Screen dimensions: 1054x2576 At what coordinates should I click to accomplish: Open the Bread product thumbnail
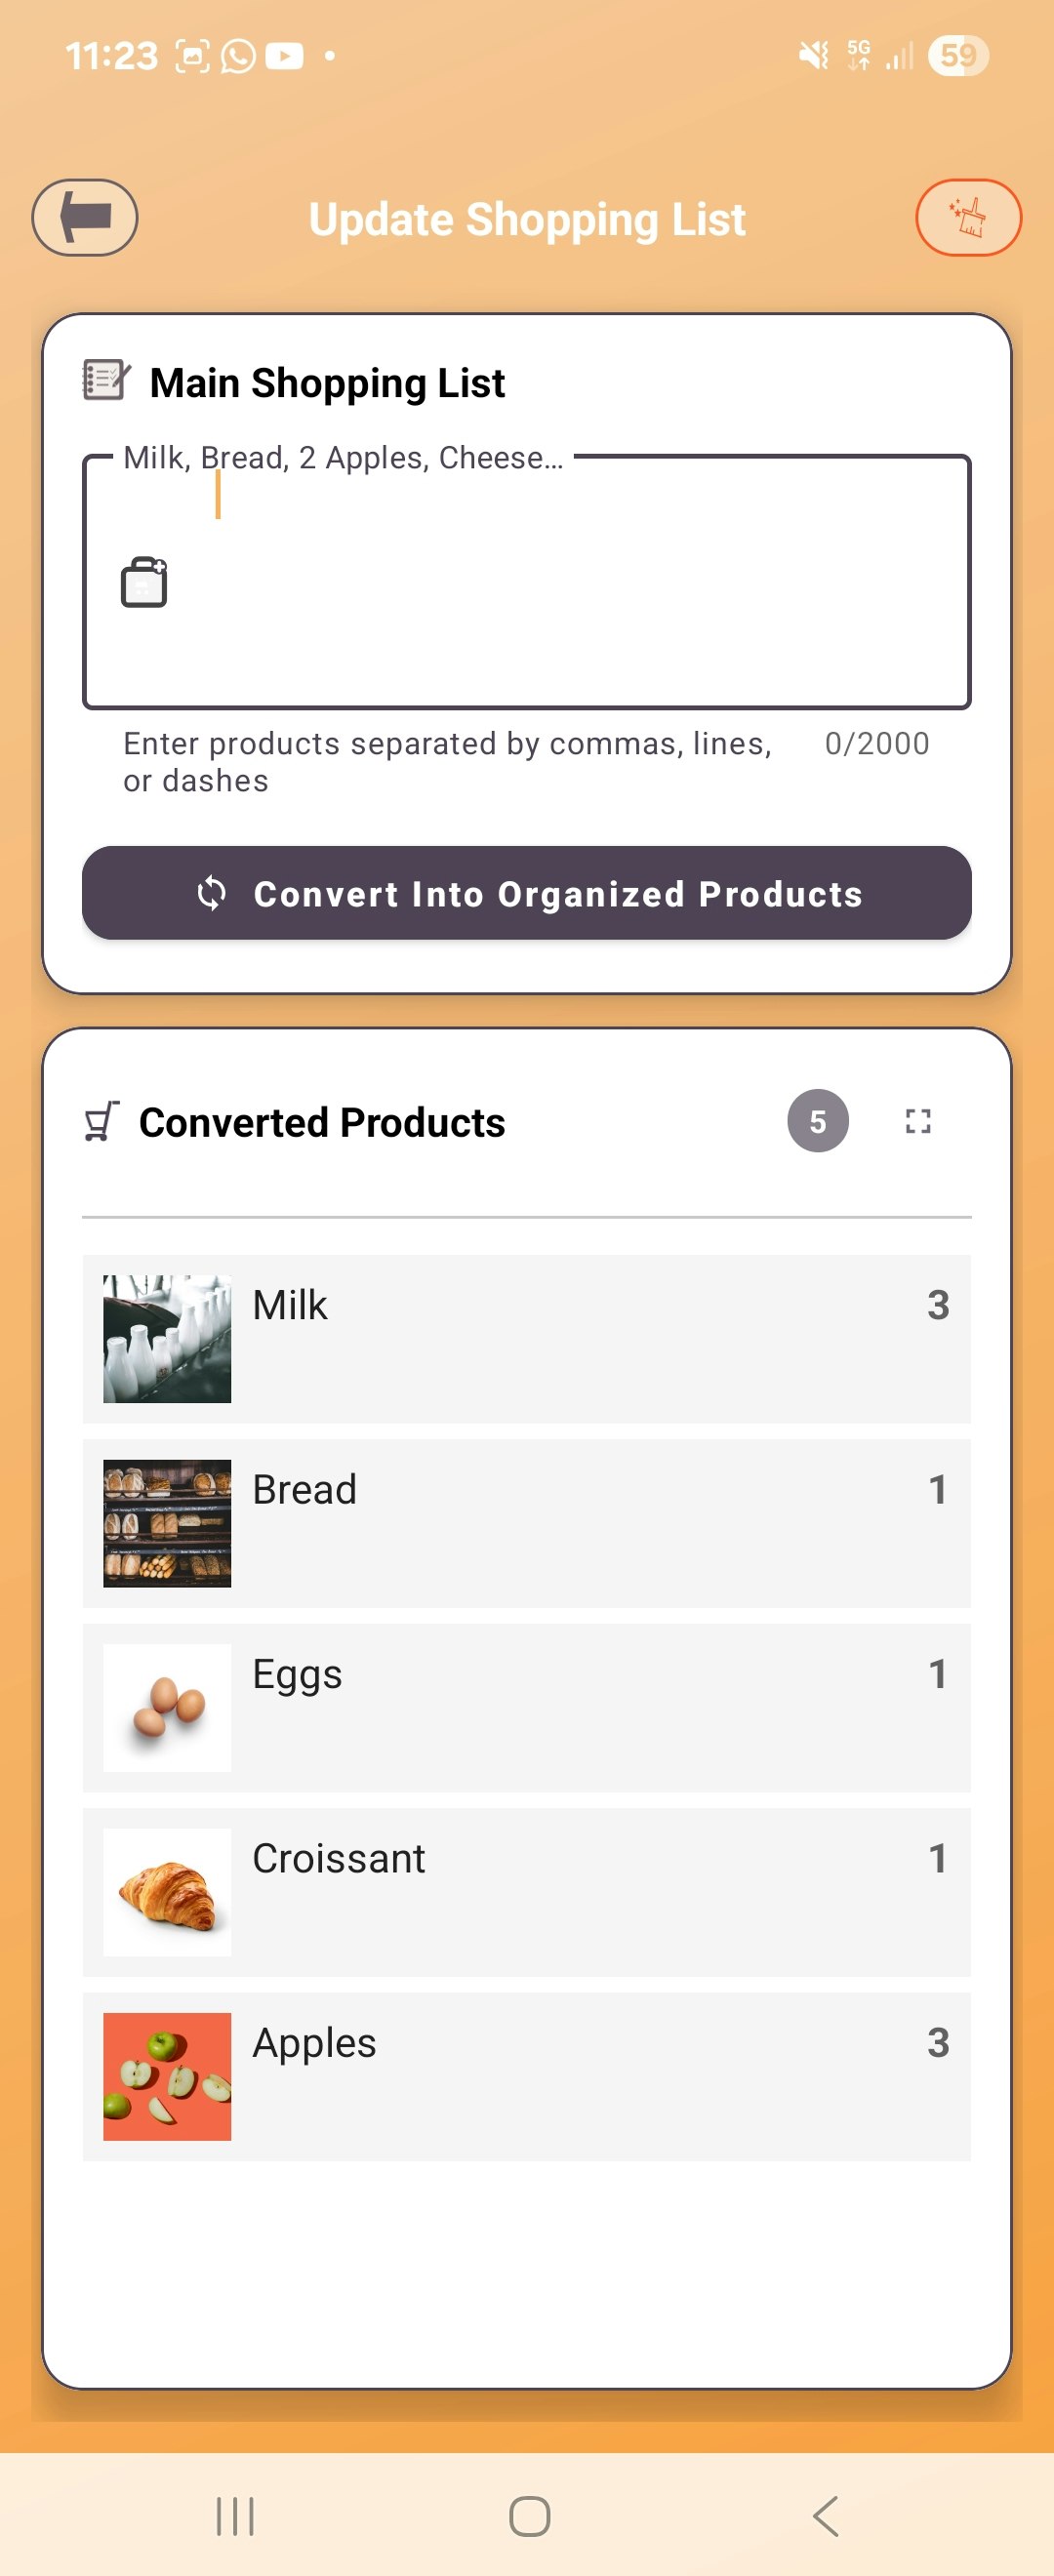coord(167,1523)
